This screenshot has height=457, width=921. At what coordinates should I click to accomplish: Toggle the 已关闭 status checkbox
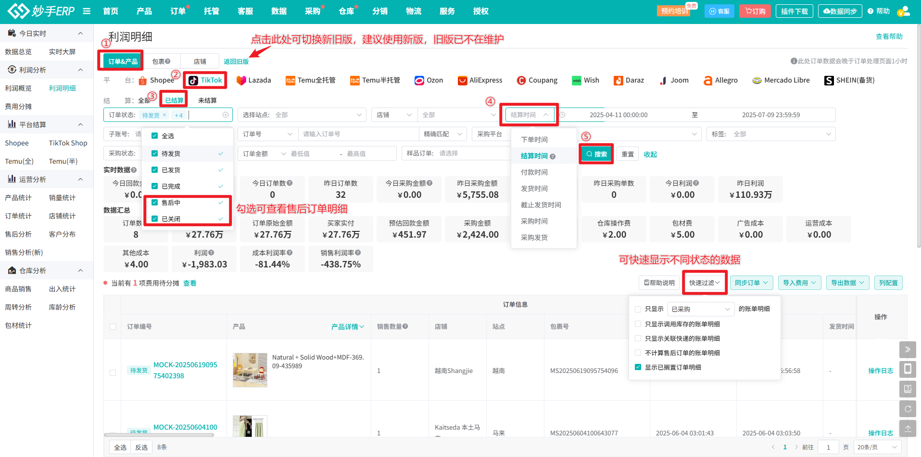155,219
